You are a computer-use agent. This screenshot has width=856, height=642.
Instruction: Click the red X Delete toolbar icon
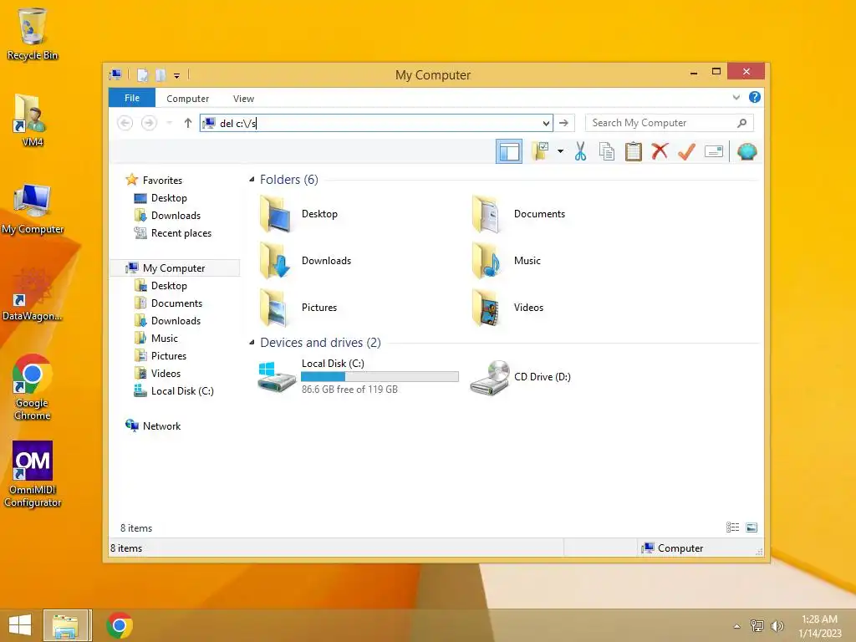tap(660, 151)
